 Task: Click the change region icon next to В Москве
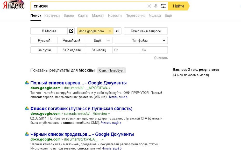coord(71,31)
